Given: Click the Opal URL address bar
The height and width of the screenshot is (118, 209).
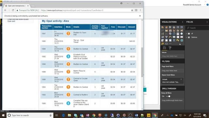Looking at the screenshot, I should [75, 10].
